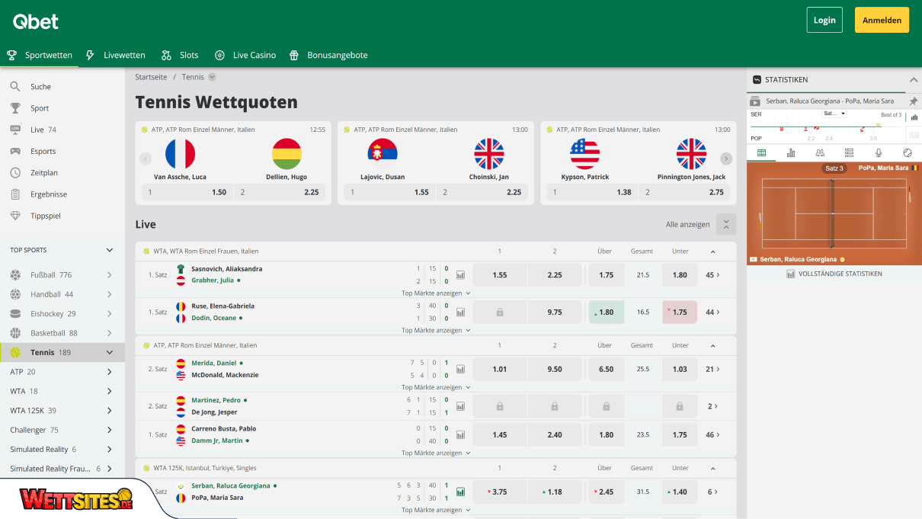
Task: Open Ergebnisse clipboard icon
Action: point(15,194)
